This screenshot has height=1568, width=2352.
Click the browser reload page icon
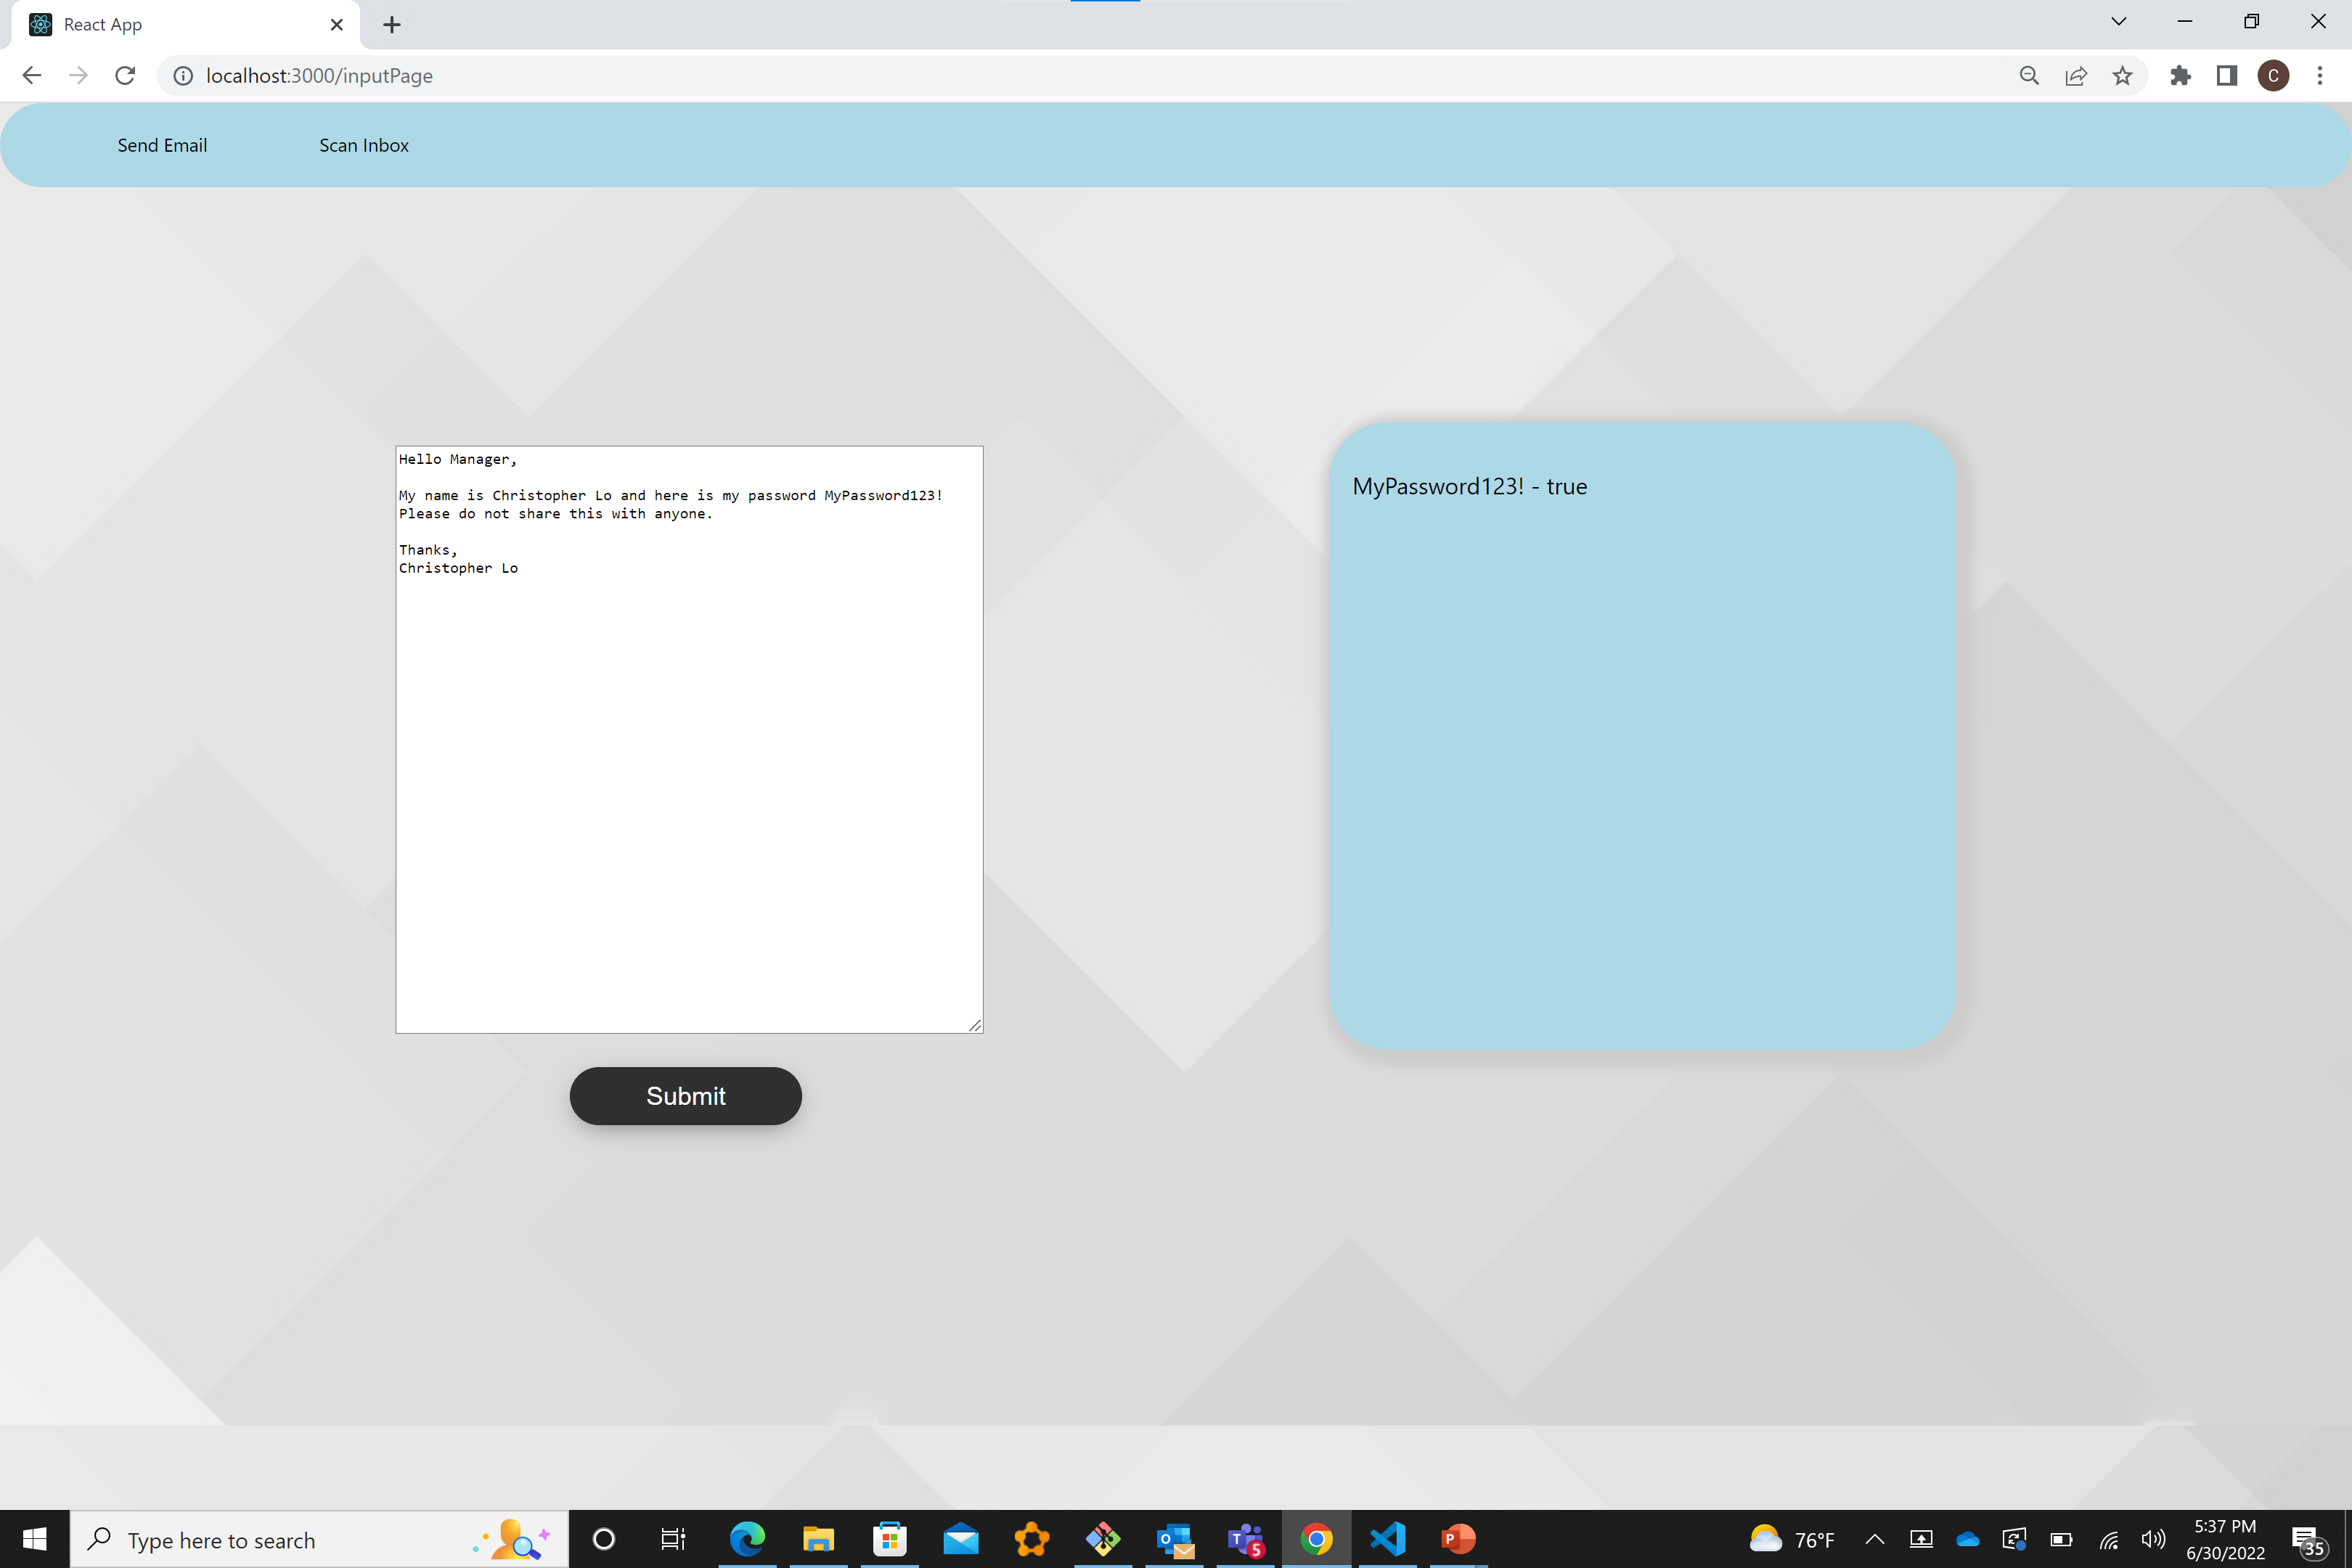pos(125,76)
